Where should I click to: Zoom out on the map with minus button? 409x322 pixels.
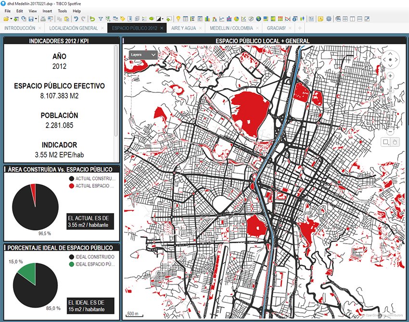click(390, 132)
